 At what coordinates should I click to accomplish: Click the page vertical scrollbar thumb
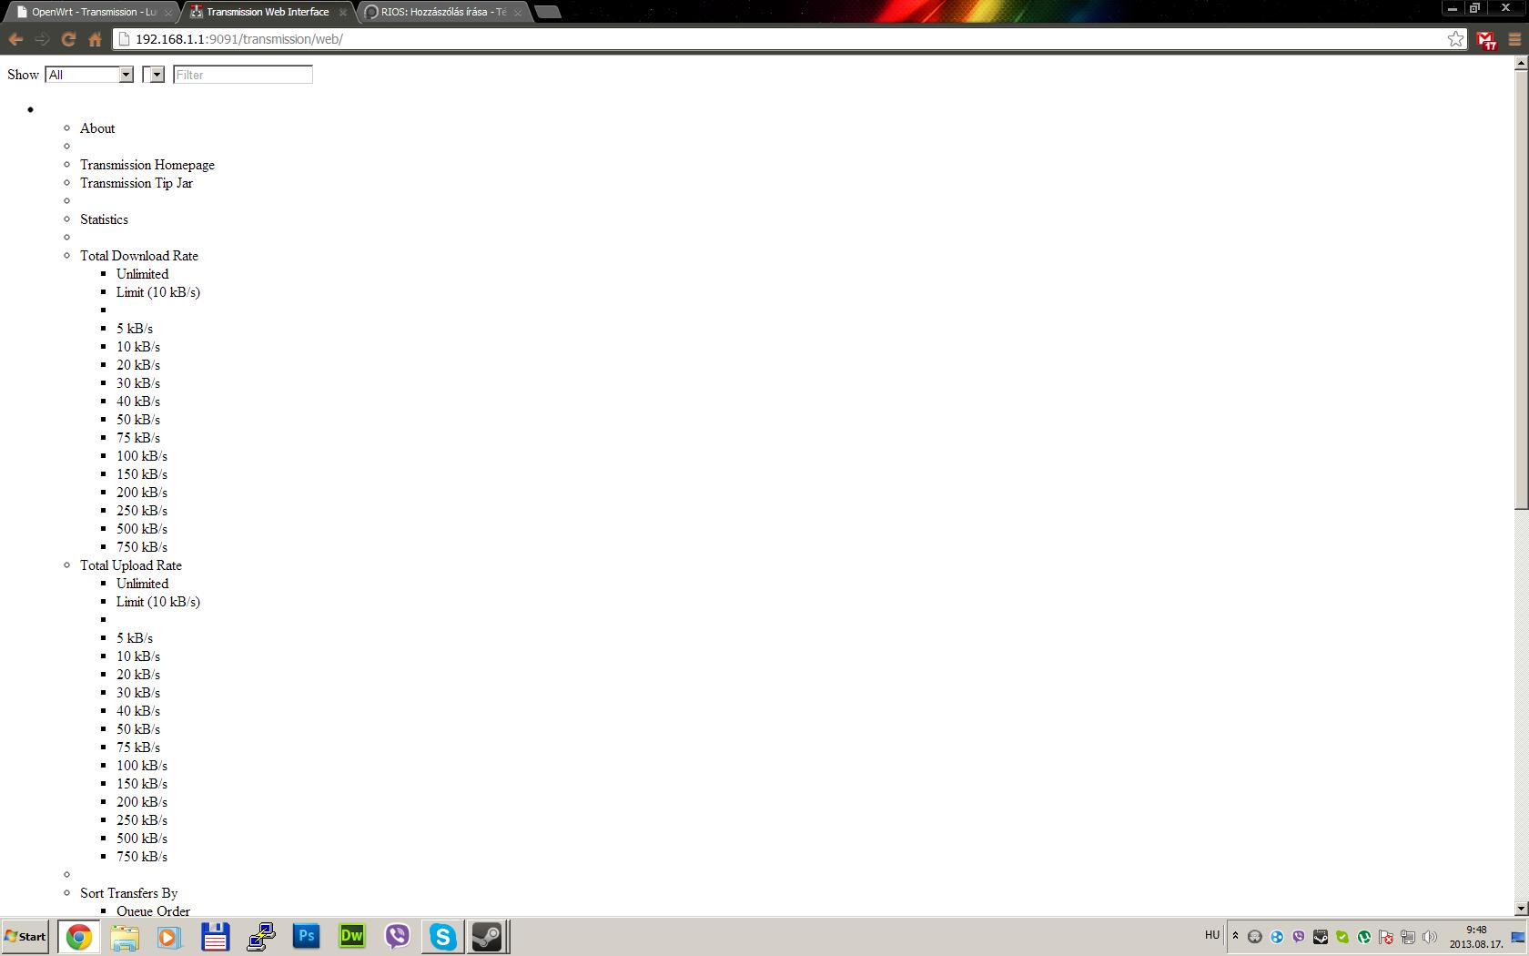click(1521, 290)
